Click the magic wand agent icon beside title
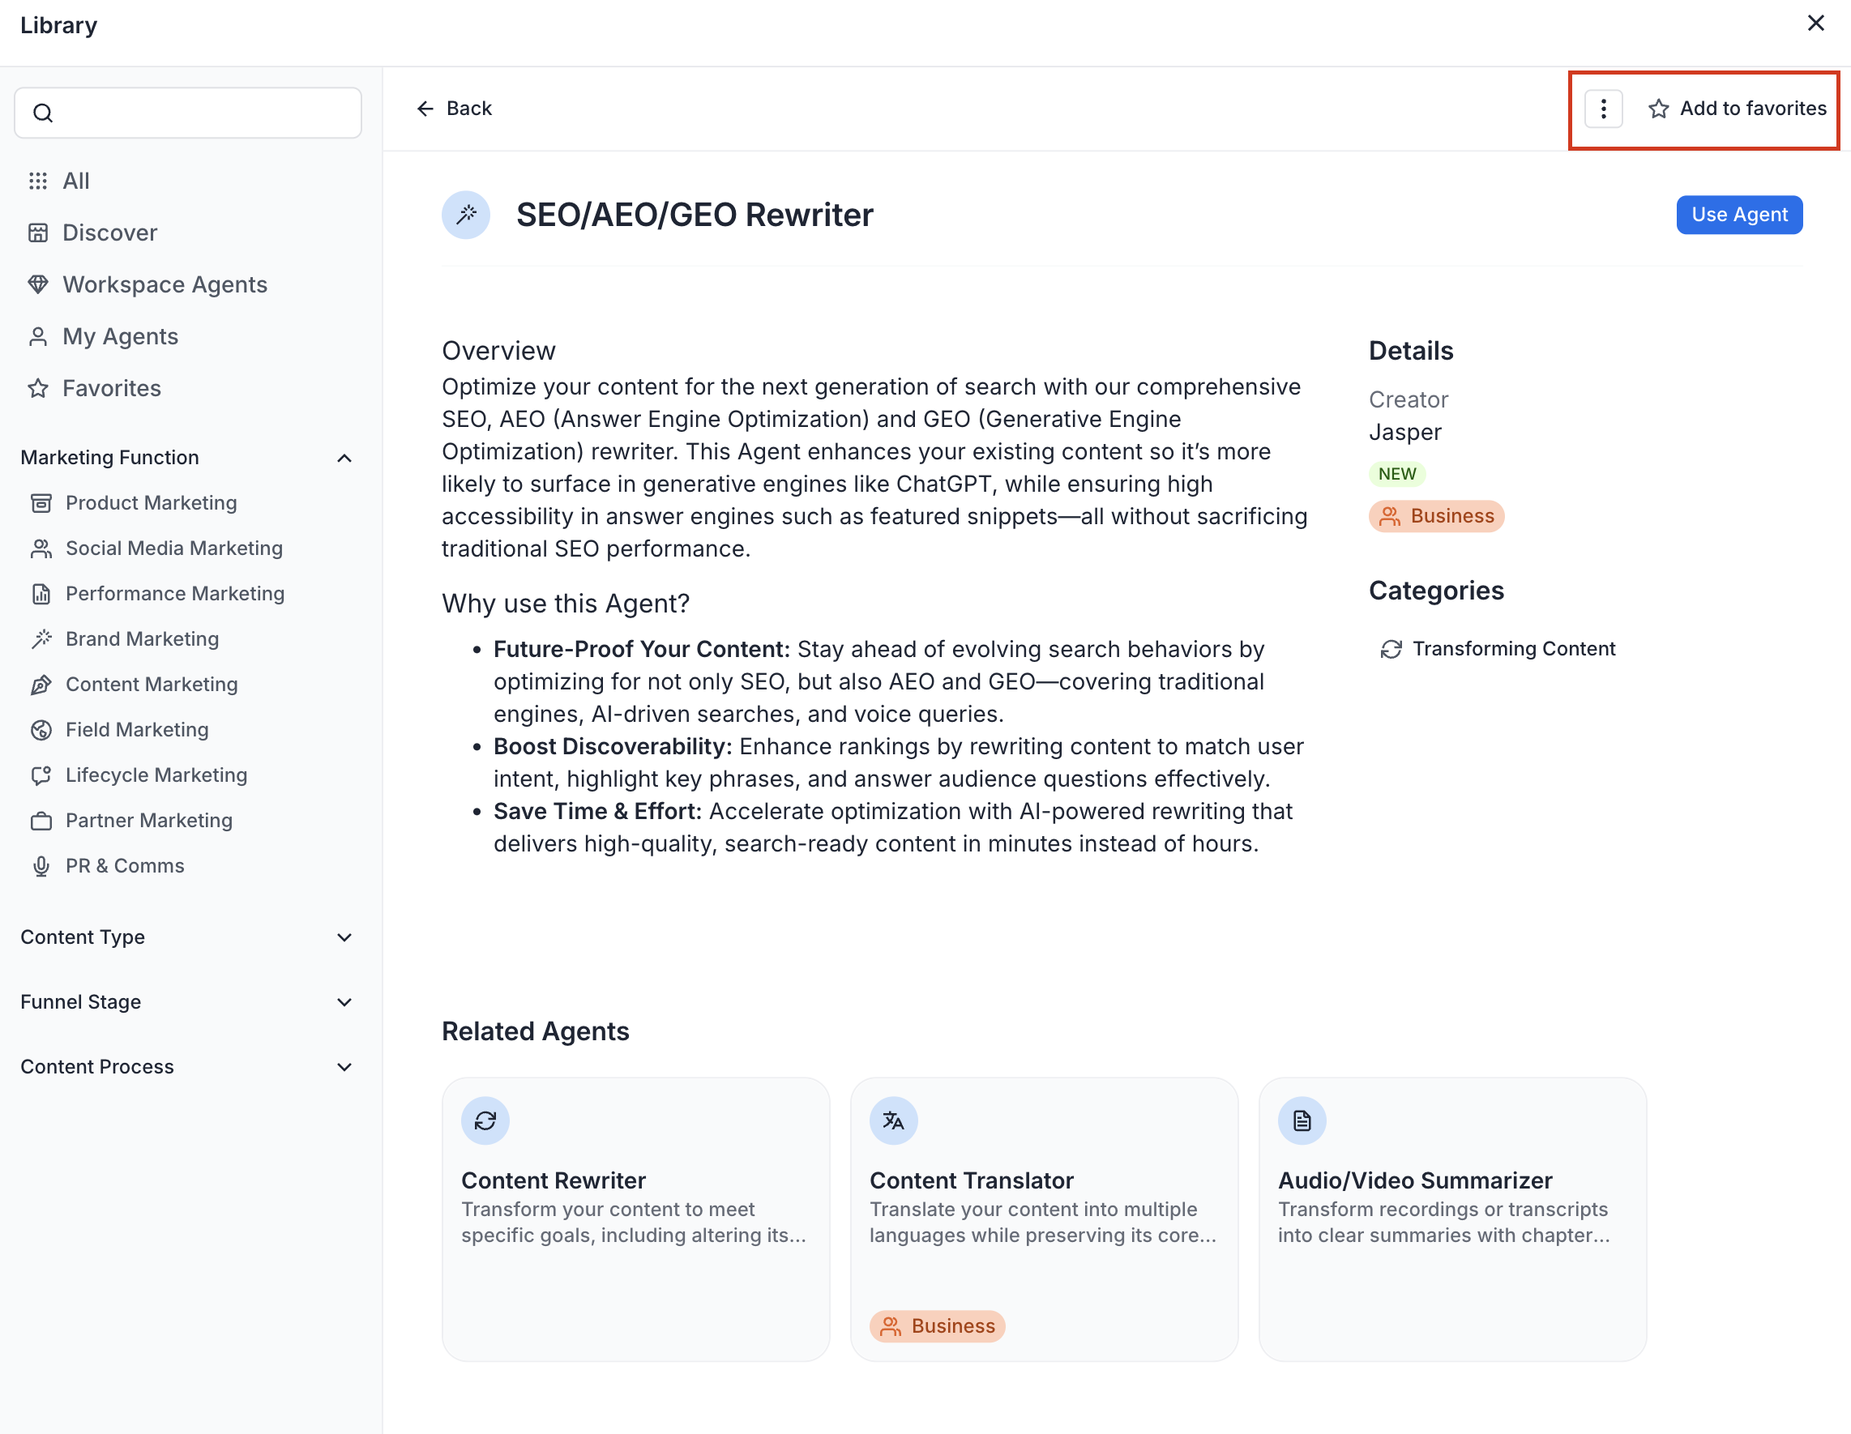The height and width of the screenshot is (1434, 1851). tap(466, 216)
